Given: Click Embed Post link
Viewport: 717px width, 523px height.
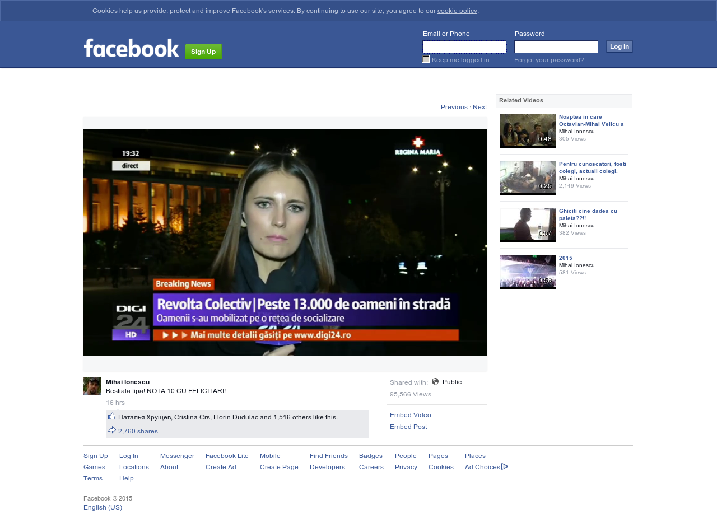Looking at the screenshot, I should tap(408, 427).
